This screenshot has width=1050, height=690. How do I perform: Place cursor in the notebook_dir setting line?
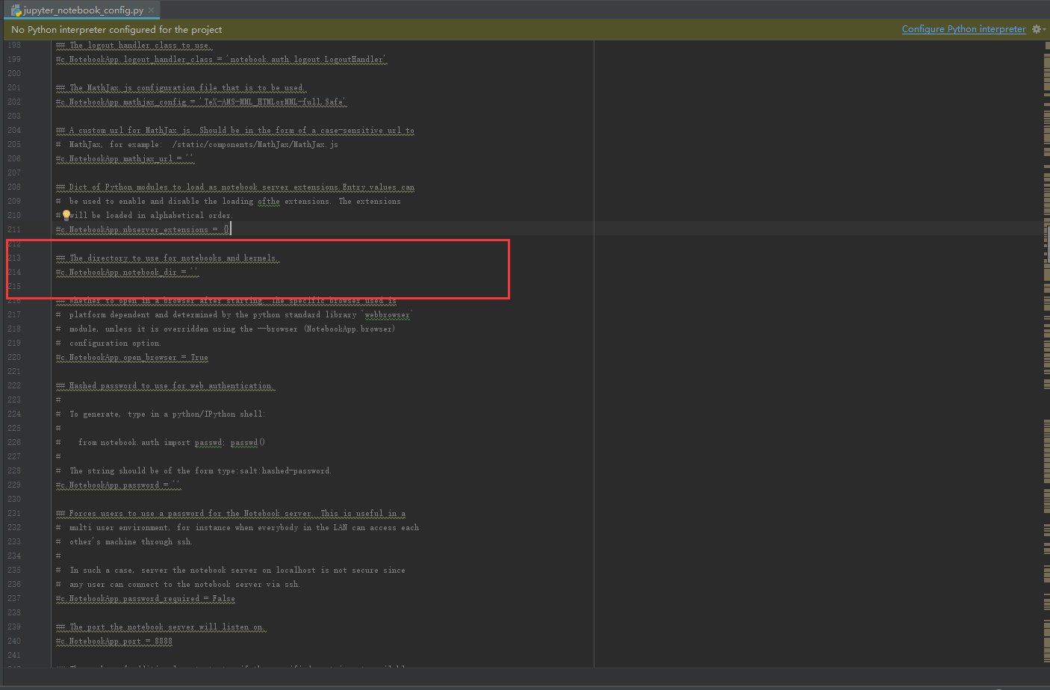pyautogui.click(x=127, y=272)
